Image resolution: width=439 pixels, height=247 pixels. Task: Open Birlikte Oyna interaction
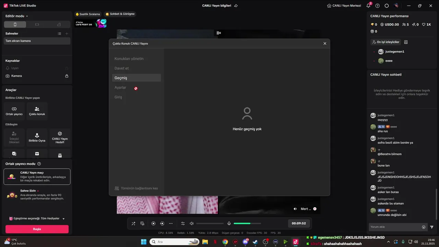[x=37, y=137]
